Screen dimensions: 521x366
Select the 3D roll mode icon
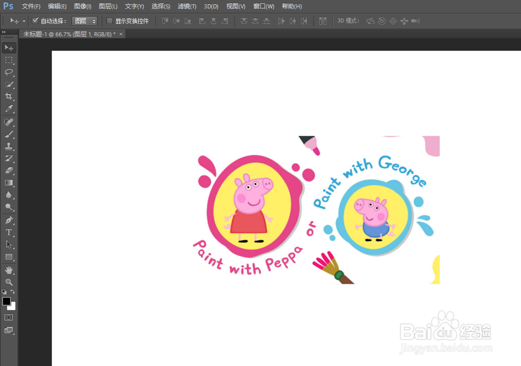click(x=382, y=21)
